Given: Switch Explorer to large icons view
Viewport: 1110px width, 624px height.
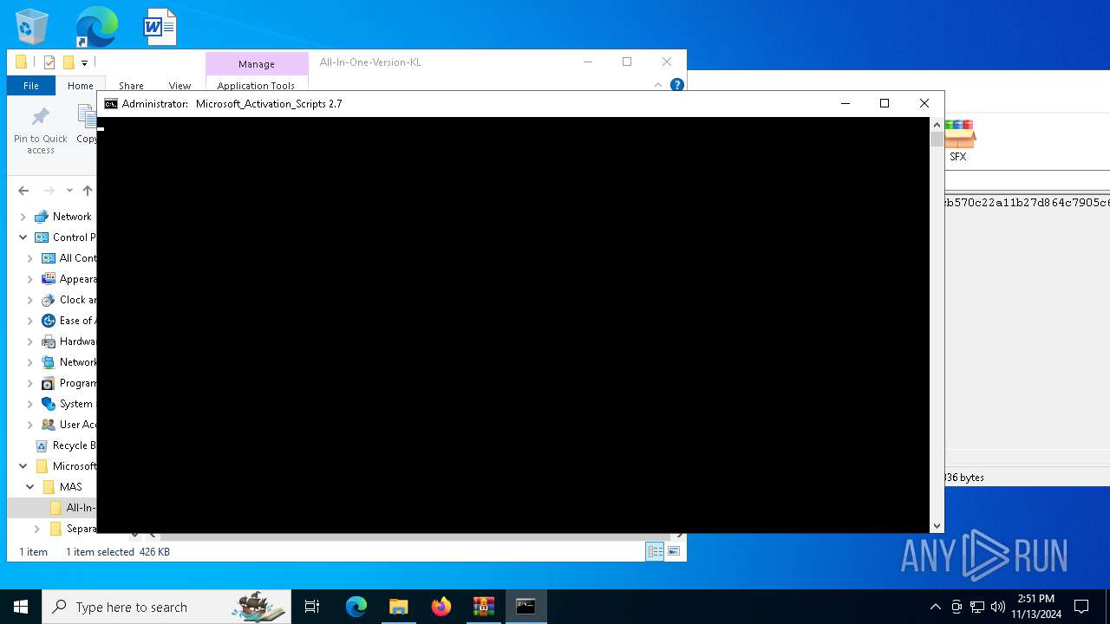Looking at the screenshot, I should coord(674,551).
